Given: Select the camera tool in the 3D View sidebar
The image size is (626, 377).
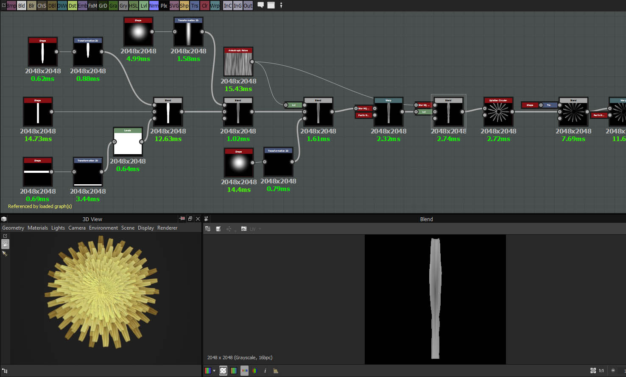Looking at the screenshot, I should (x=5, y=244).
